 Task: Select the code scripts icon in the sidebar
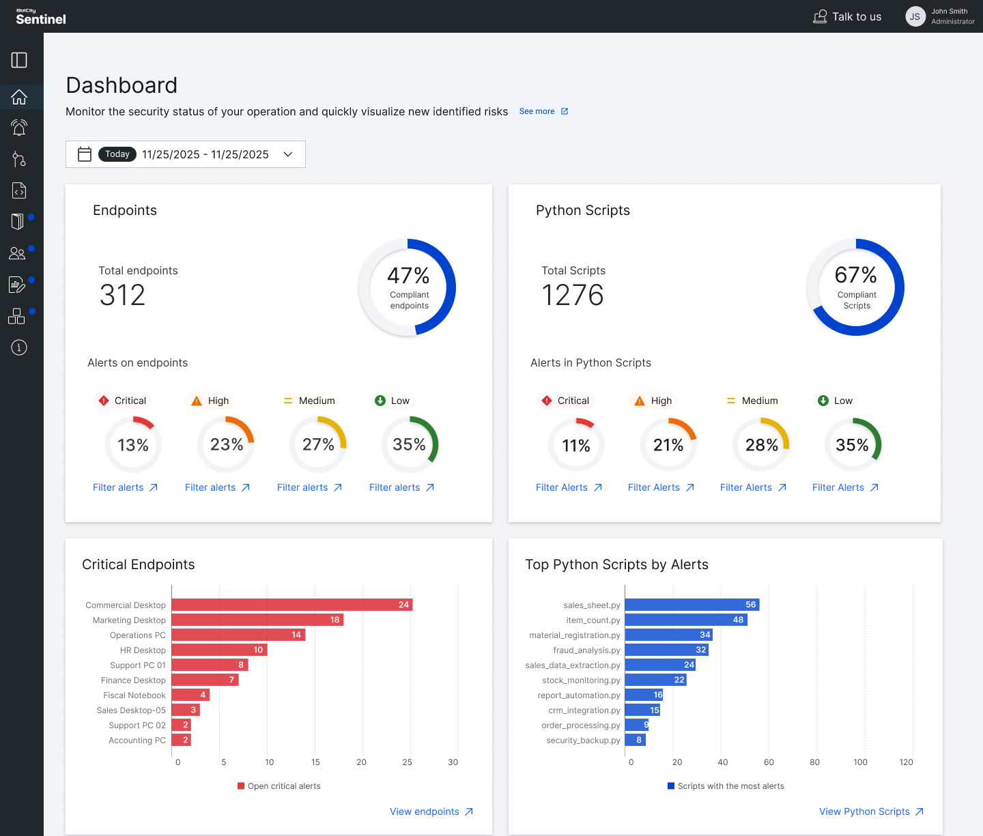point(19,190)
